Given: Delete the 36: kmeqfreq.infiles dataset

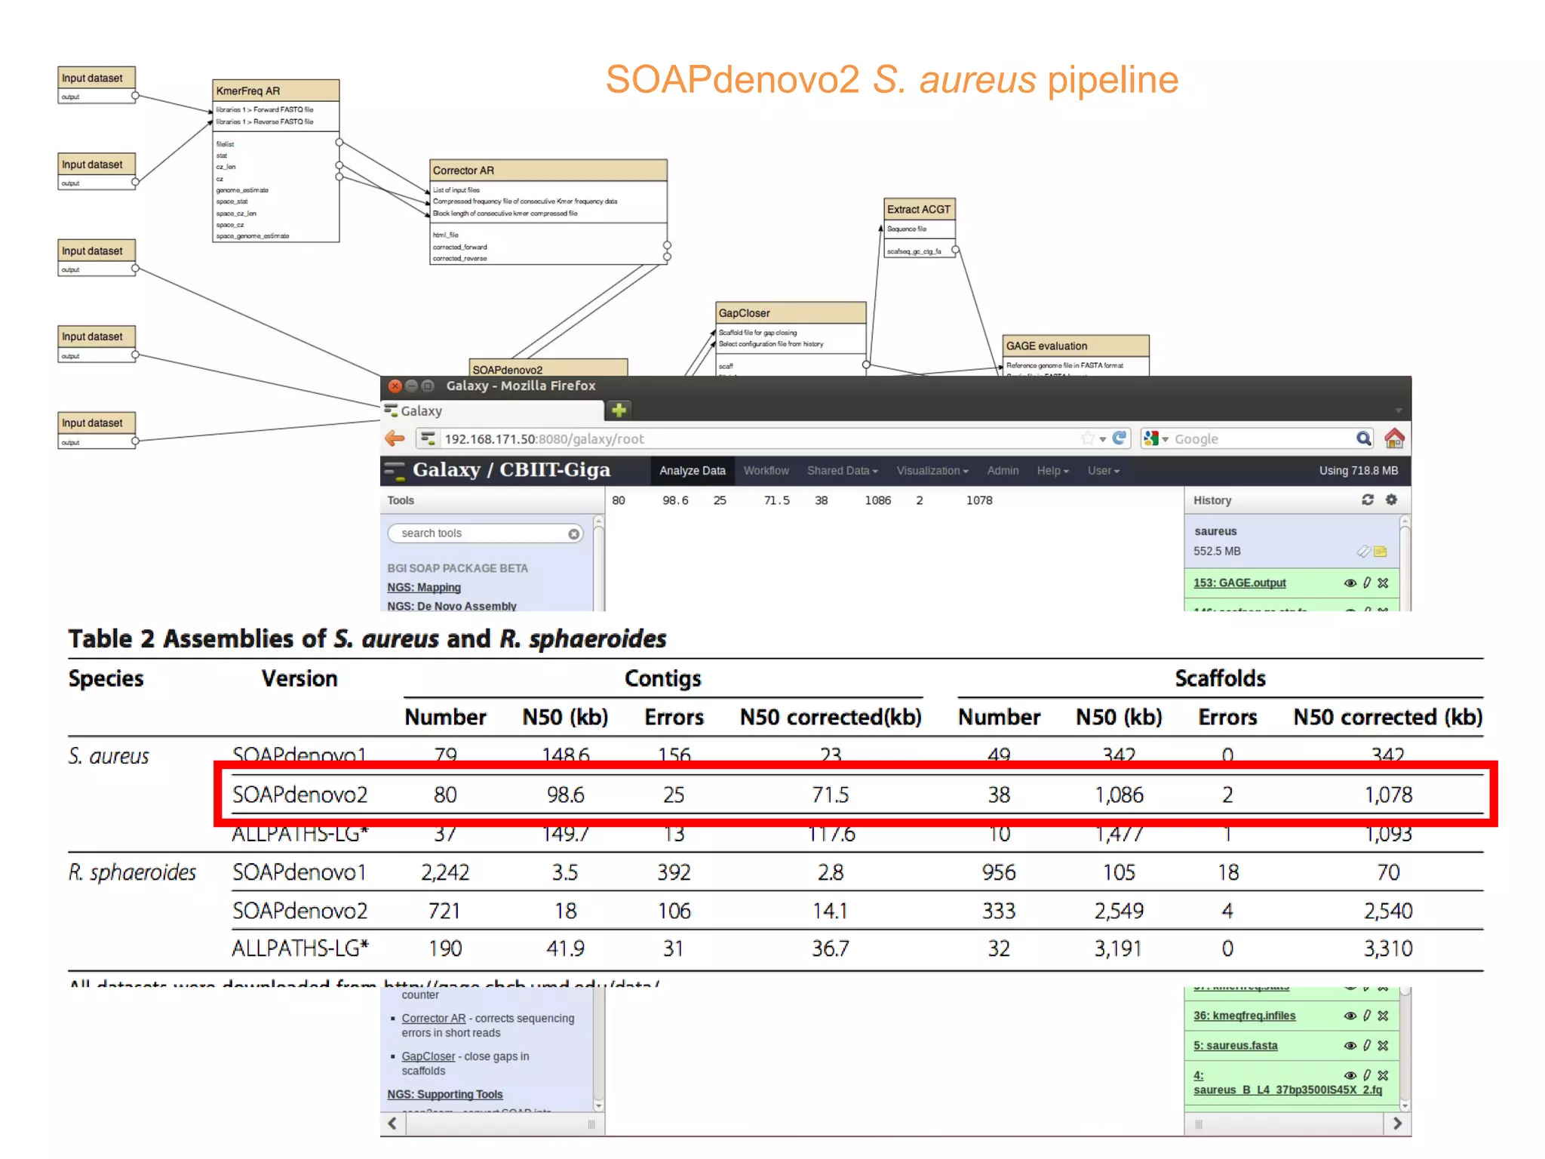Looking at the screenshot, I should pyautogui.click(x=1383, y=1016).
